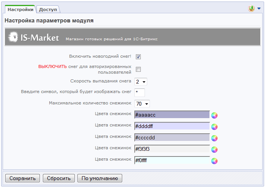Viewport: 266px width, 188px height.
Task: Open color picker for #ccccdd snowflake color
Action: [214, 138]
